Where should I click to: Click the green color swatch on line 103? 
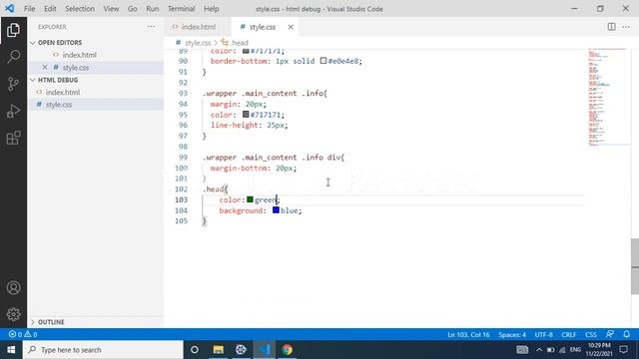pyautogui.click(x=250, y=199)
